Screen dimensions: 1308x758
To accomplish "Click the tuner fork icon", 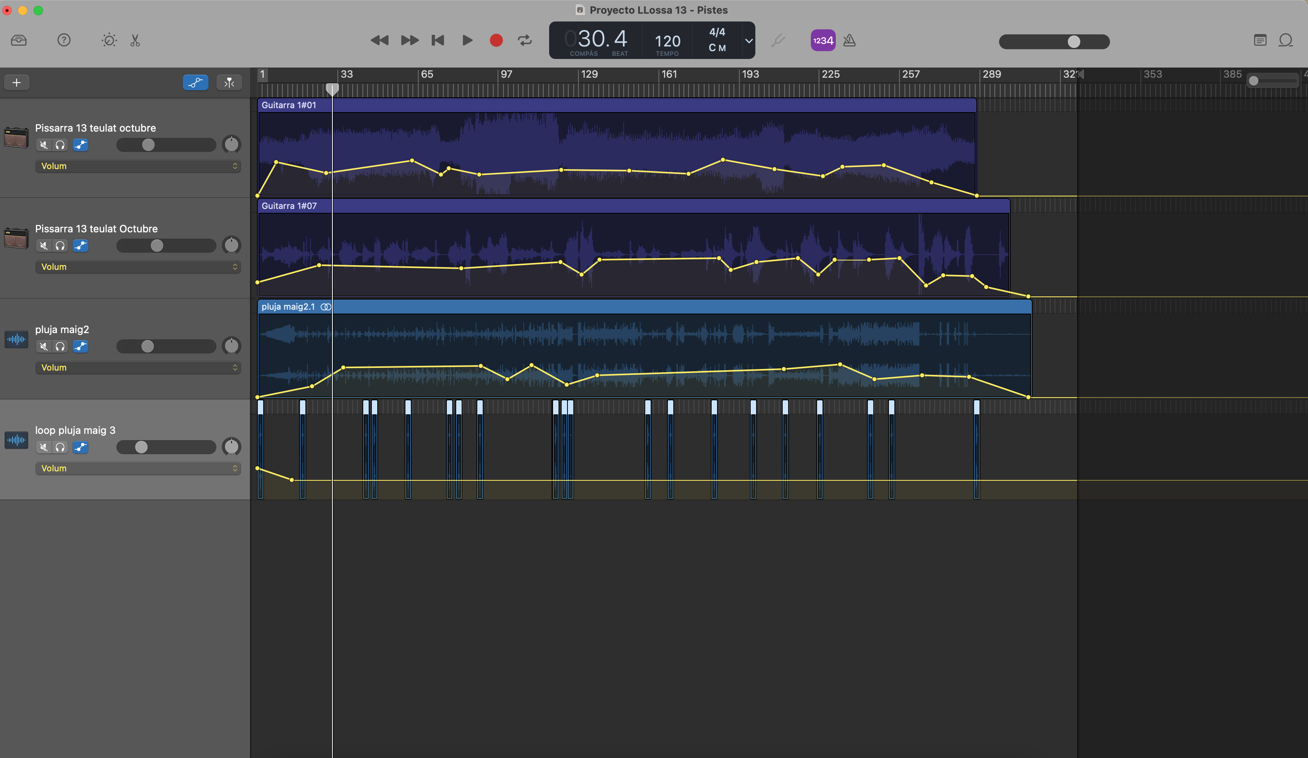I will tap(778, 41).
